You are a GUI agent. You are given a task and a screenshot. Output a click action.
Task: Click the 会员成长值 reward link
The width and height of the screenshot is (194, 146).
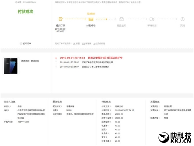[101, 43]
